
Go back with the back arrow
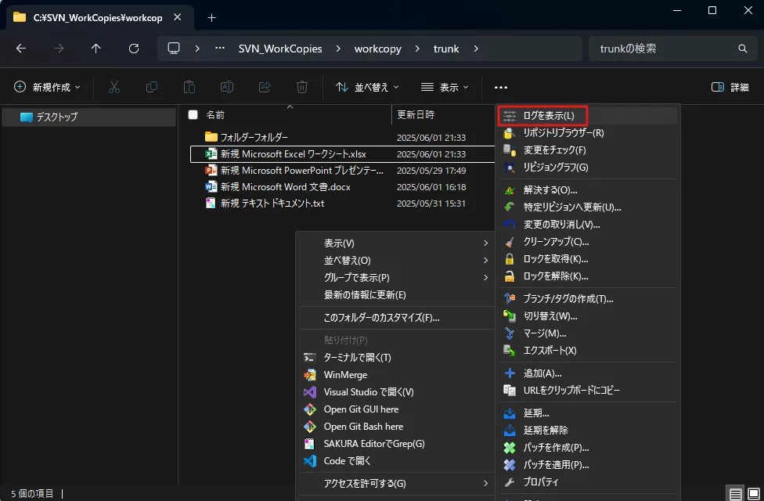21,49
